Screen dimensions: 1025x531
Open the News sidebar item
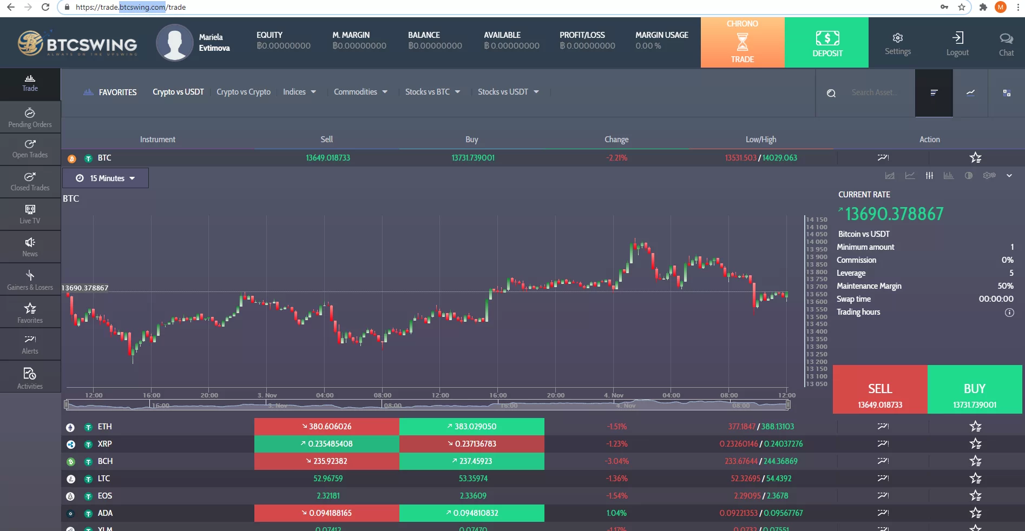tap(30, 247)
